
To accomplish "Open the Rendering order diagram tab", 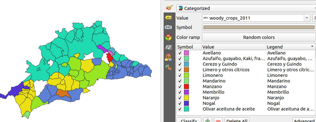I will (x=168, y=57).
